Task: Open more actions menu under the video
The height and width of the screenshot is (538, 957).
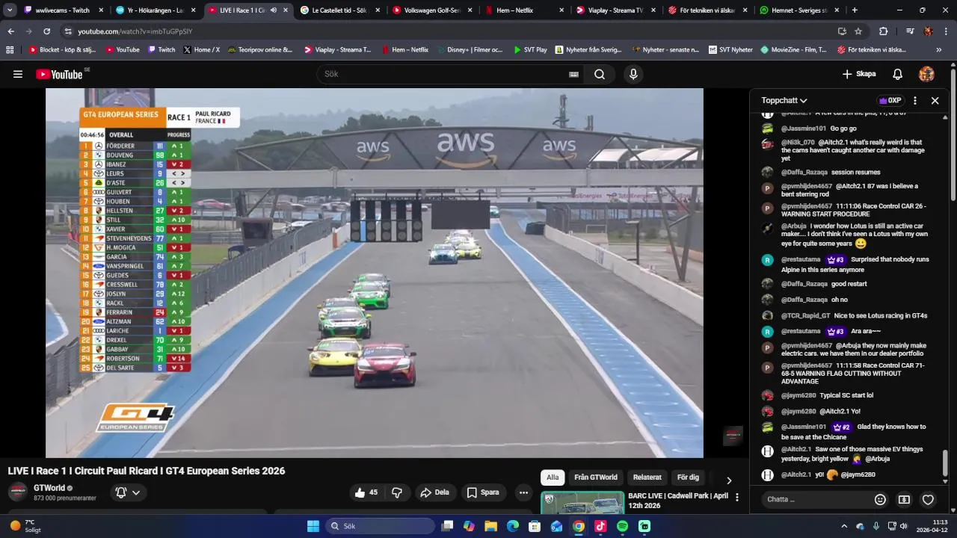Action: (x=523, y=492)
